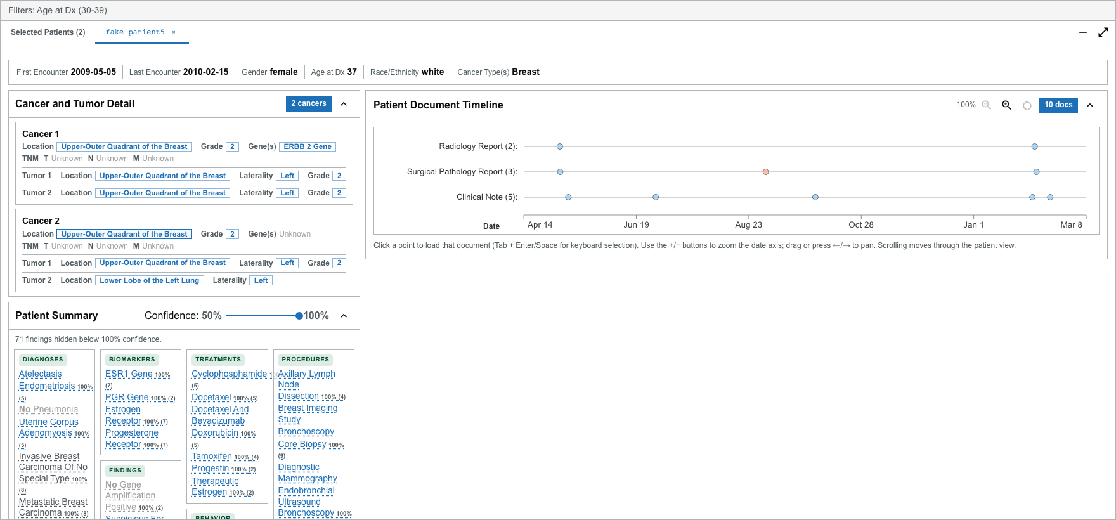Open the Progestin treatment
The height and width of the screenshot is (520, 1116).
[211, 469]
